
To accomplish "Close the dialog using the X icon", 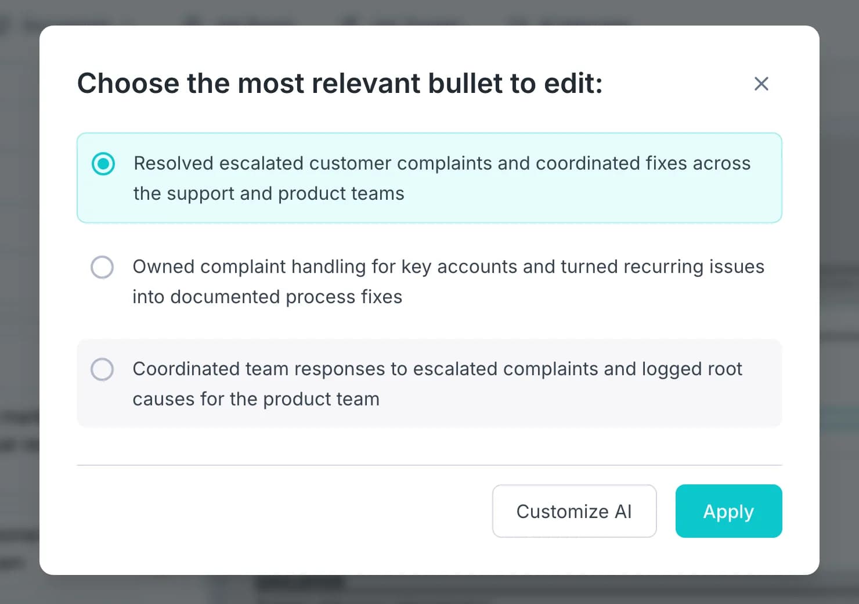I will (761, 84).
